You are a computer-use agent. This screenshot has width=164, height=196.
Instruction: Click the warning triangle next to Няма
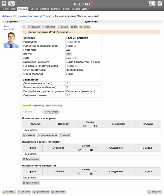click(75, 46)
